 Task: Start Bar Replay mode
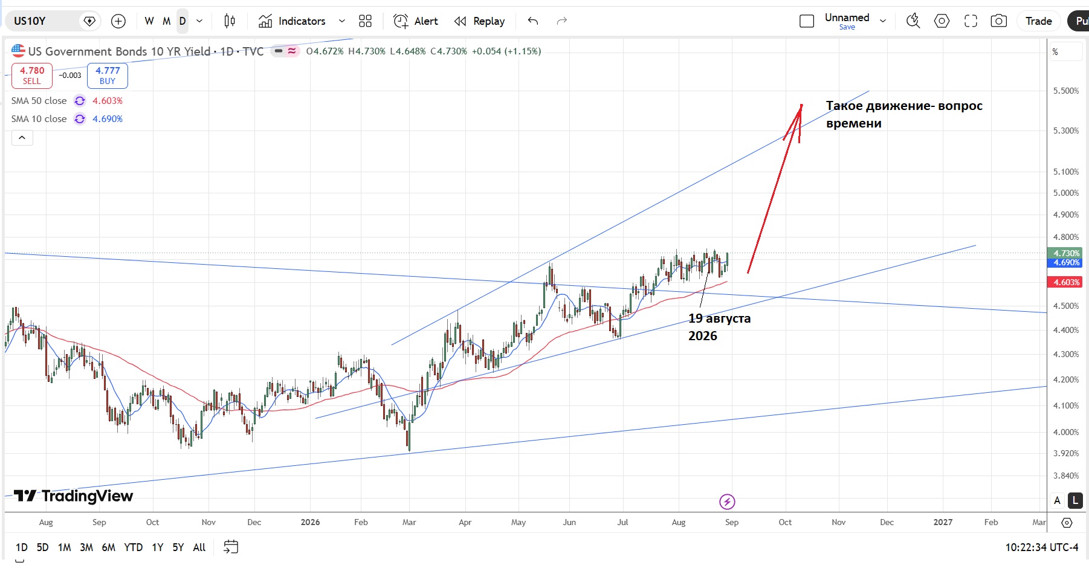pos(480,21)
